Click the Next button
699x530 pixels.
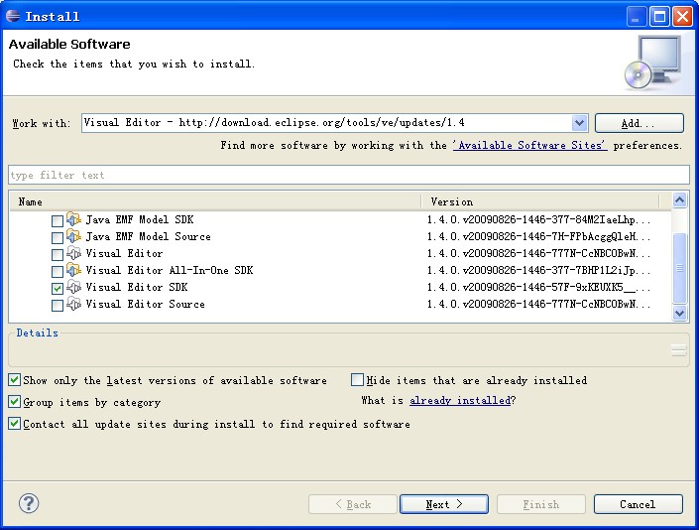pyautogui.click(x=444, y=504)
